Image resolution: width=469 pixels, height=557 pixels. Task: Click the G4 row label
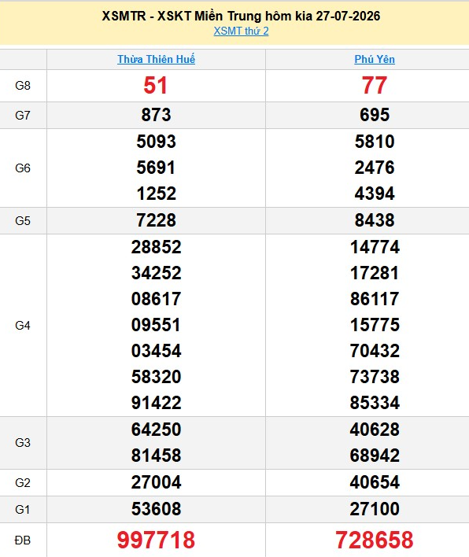tap(23, 326)
